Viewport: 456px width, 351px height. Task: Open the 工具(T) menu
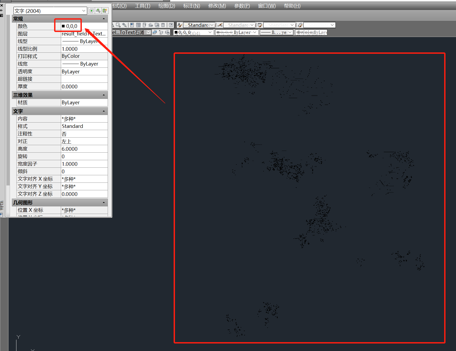tap(142, 6)
